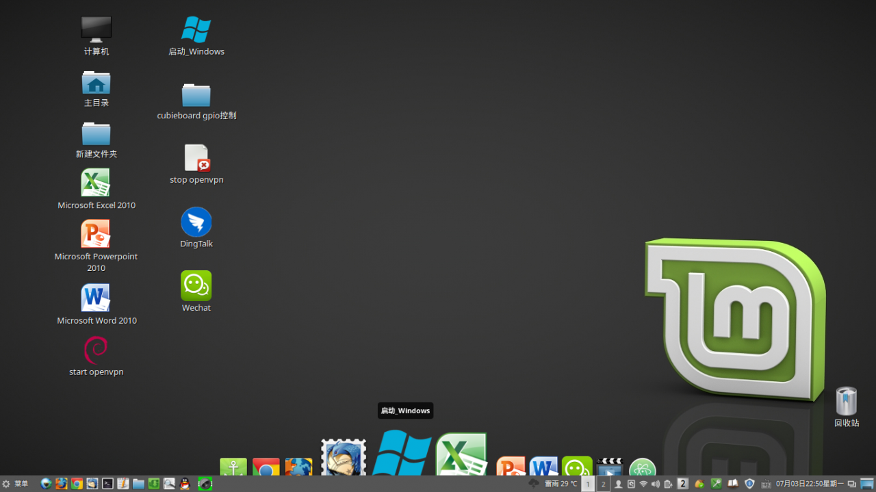Click the Firefox launcher in the panel
This screenshot has height=492, width=876.
(62, 484)
